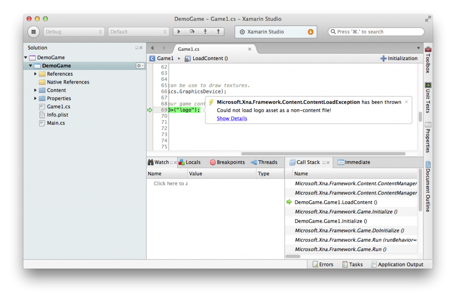Toggle auto-hide on the Solution pad
Image resolution: width=456 pixels, height=301 pixels.
coord(137,48)
